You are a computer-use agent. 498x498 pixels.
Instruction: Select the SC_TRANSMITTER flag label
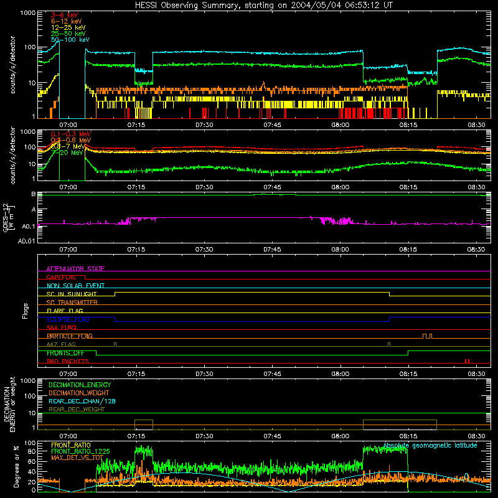pos(72,303)
